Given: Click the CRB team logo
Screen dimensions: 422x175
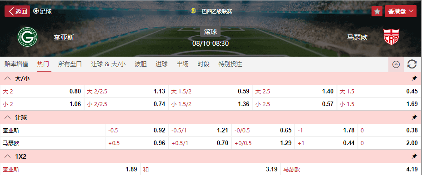Looking at the screenshot, I should pyautogui.click(x=392, y=37).
